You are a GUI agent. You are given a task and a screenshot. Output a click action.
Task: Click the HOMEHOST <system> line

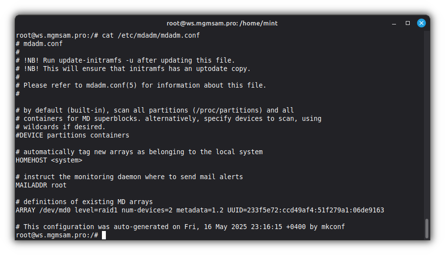point(49,161)
